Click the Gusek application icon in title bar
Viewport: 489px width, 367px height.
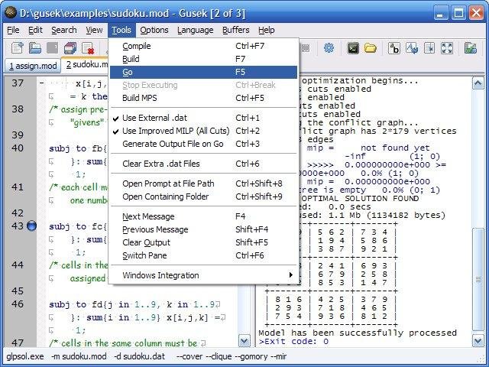click(x=10, y=13)
